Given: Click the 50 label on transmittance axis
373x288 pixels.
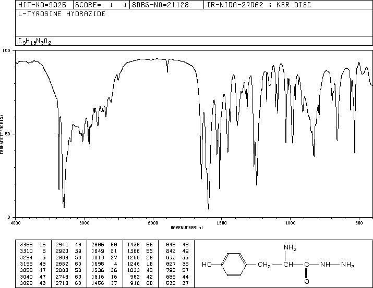Looking at the screenshot, I should 8,134.
